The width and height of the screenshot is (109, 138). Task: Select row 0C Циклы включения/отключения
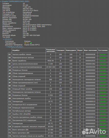coord(58,64)
